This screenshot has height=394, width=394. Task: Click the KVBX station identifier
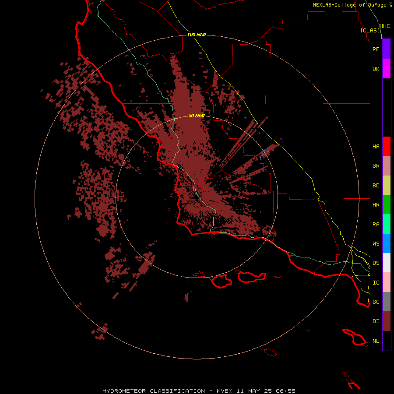coord(225,391)
